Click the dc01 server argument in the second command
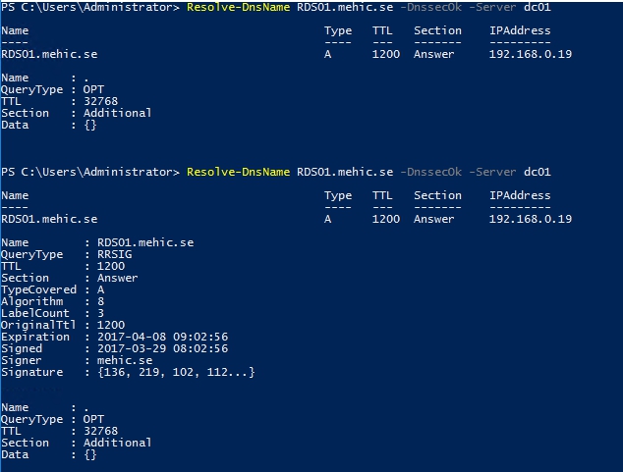This screenshot has height=472, width=623. pyautogui.click(x=538, y=172)
